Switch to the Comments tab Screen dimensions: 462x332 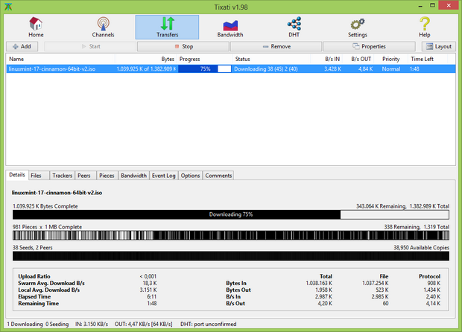(x=218, y=176)
